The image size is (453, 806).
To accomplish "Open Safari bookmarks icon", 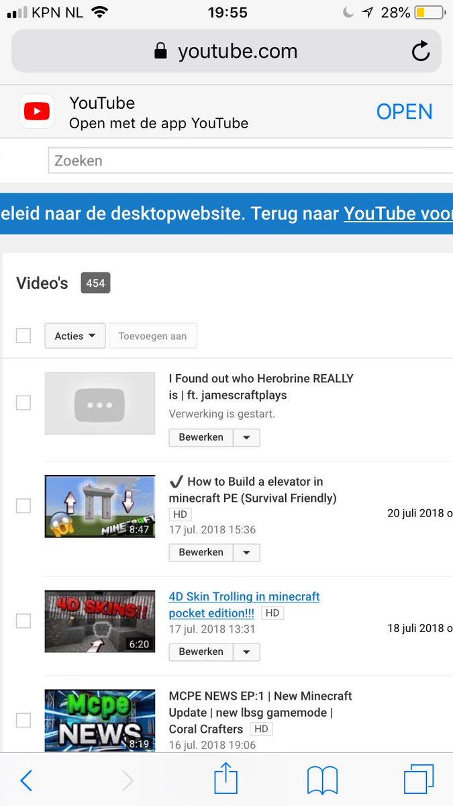I will tap(322, 781).
